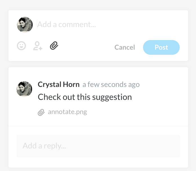This screenshot has height=171, width=196.
Task: Open Crystal Horn's profile picture
Action: pos(24,89)
